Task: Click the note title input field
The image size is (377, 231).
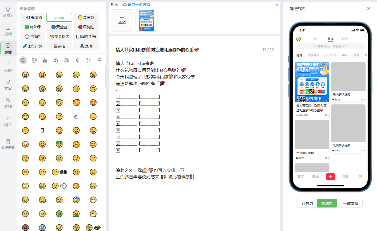Action: (187, 50)
